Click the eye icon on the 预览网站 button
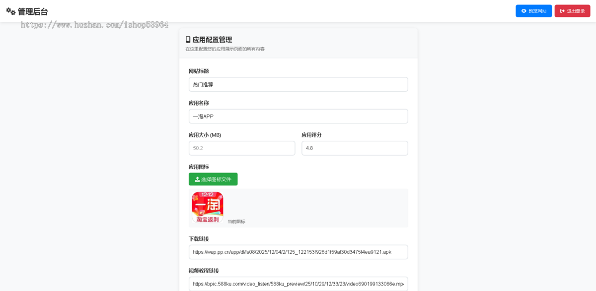This screenshot has height=291, width=596. pos(523,10)
